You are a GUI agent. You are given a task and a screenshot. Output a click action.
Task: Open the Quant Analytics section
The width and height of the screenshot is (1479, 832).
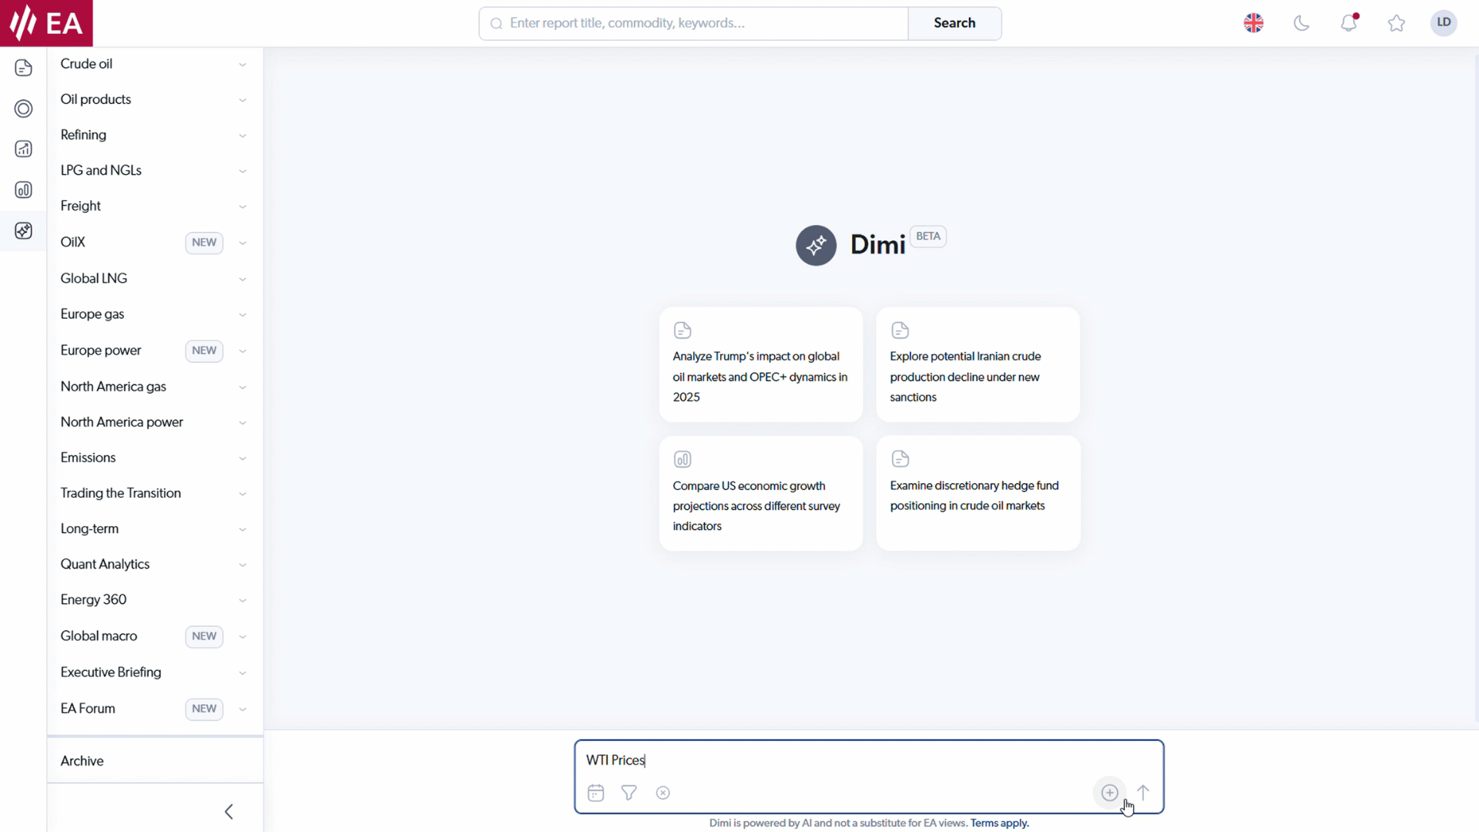click(105, 563)
